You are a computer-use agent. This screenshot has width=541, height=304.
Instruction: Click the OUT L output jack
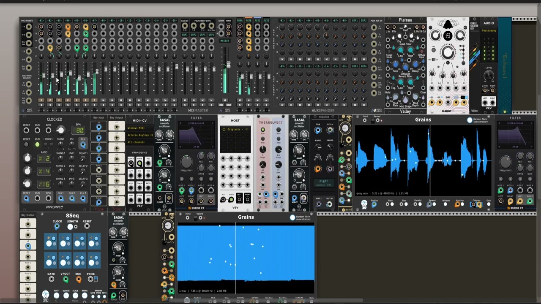coord(318,204)
